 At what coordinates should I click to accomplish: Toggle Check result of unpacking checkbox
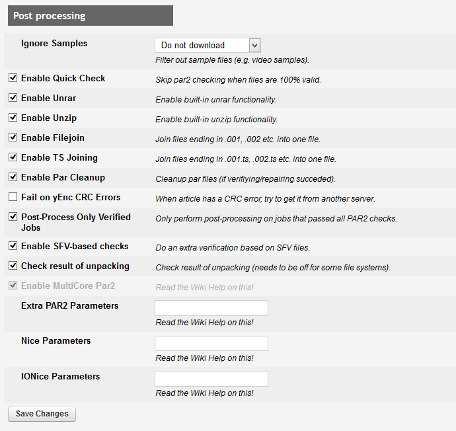pyautogui.click(x=13, y=266)
